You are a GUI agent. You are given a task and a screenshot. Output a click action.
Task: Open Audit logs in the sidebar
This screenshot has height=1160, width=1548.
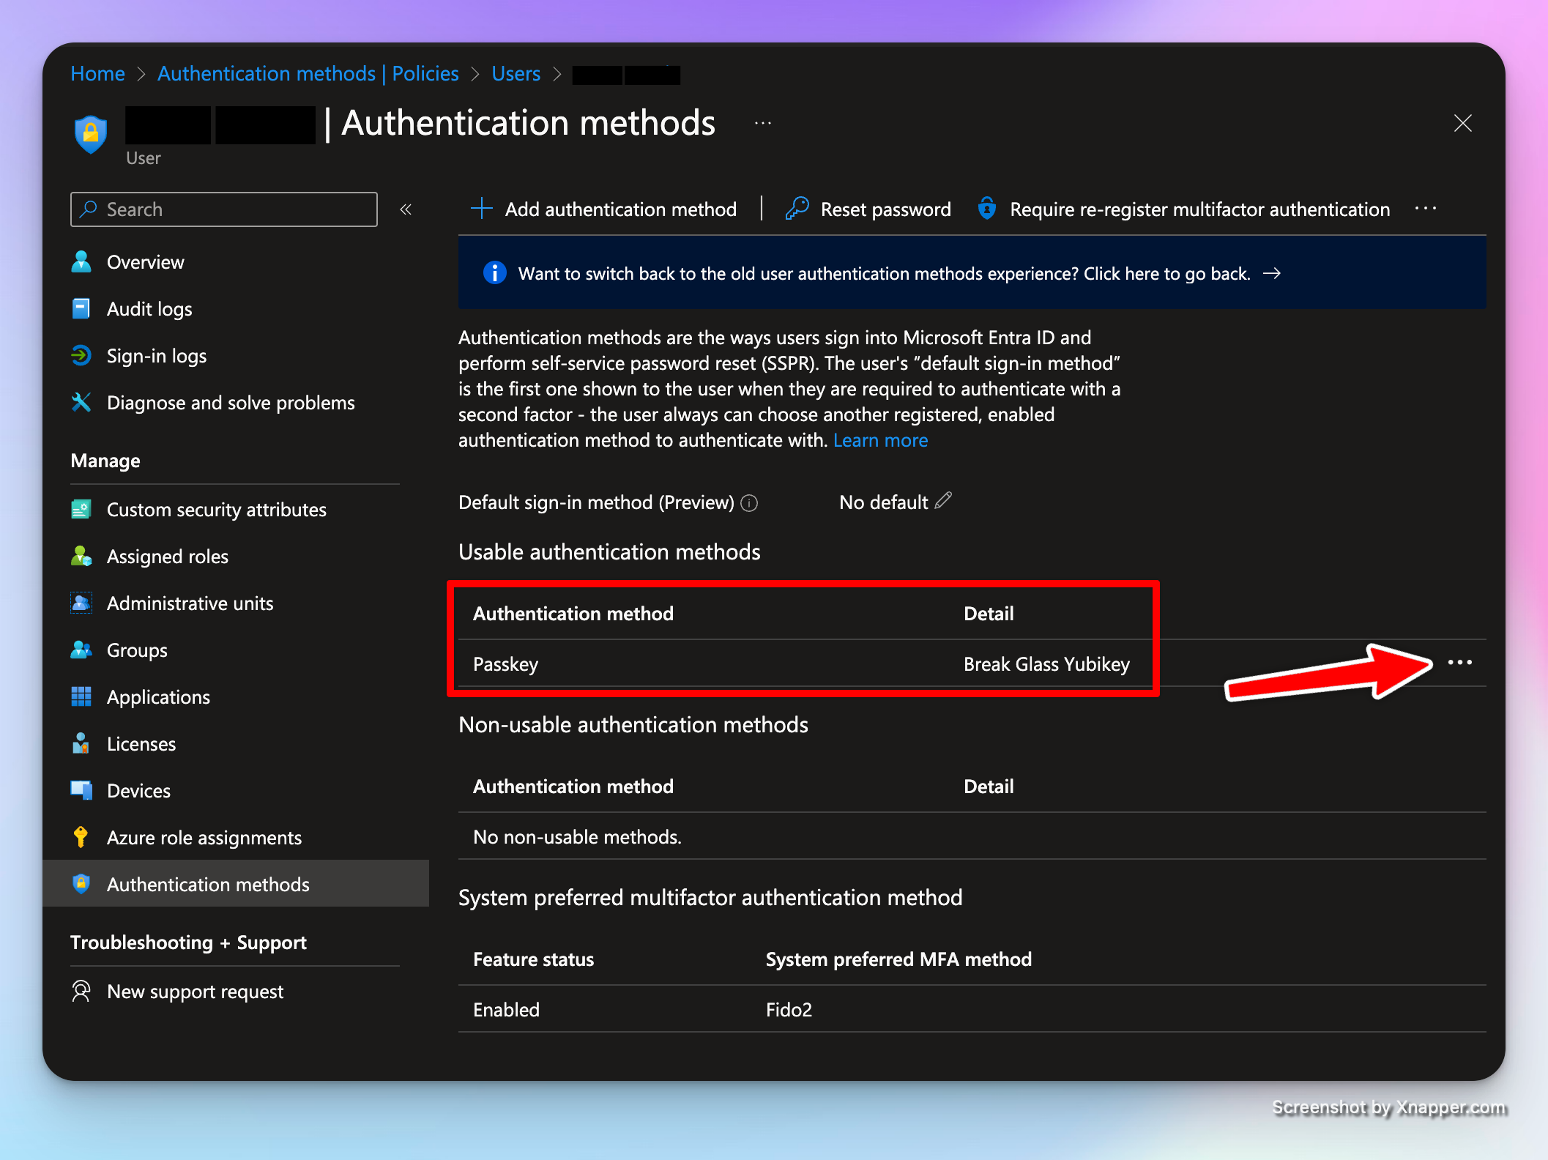click(x=149, y=309)
